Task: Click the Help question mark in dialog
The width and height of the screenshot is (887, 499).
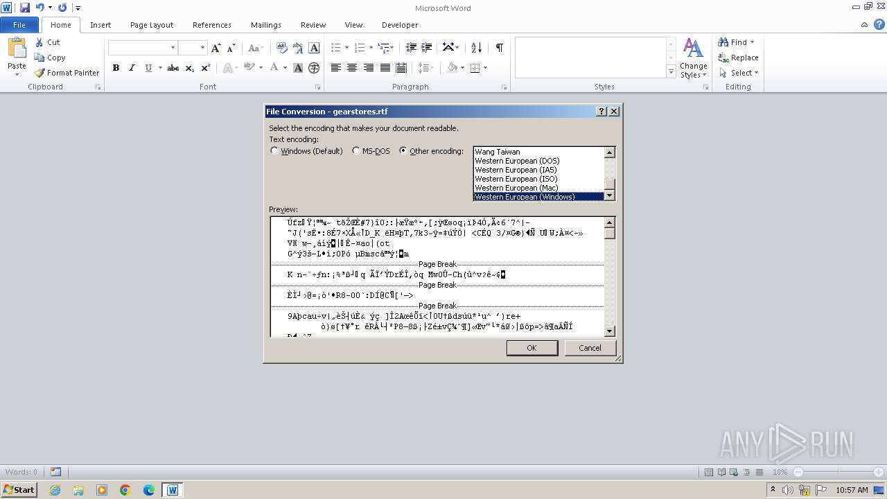Action: click(601, 112)
